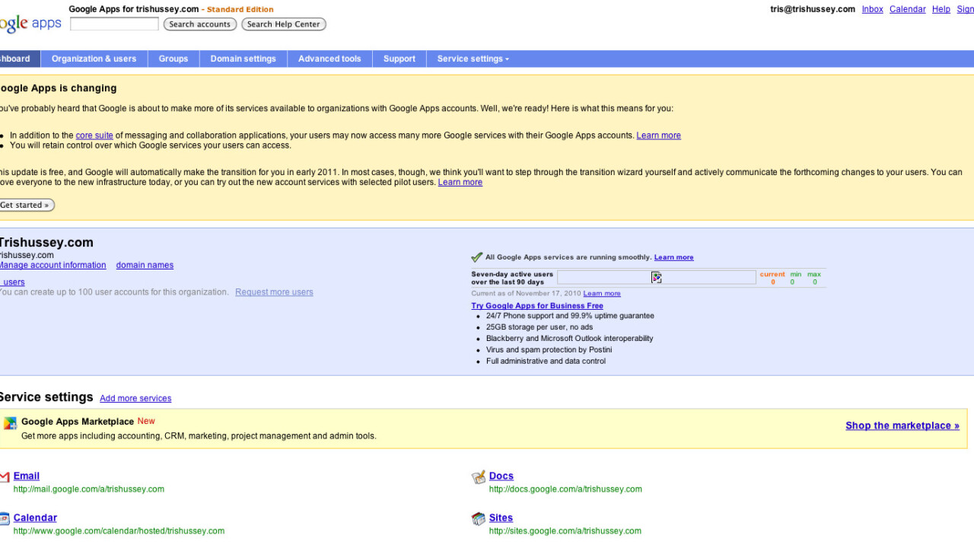974x548 pixels.
Task: Click the Google Apps logo
Action: tap(30, 24)
